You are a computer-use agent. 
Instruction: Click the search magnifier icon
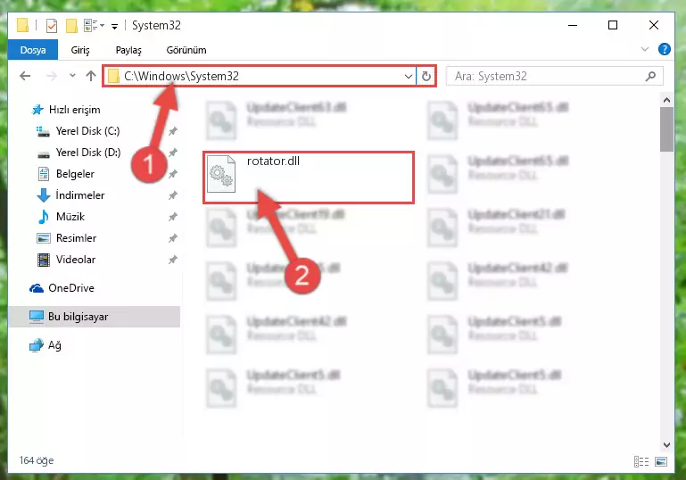click(650, 77)
